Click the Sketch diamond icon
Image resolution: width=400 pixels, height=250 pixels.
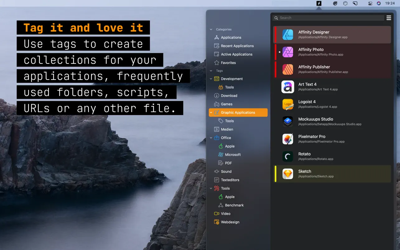[x=288, y=174]
